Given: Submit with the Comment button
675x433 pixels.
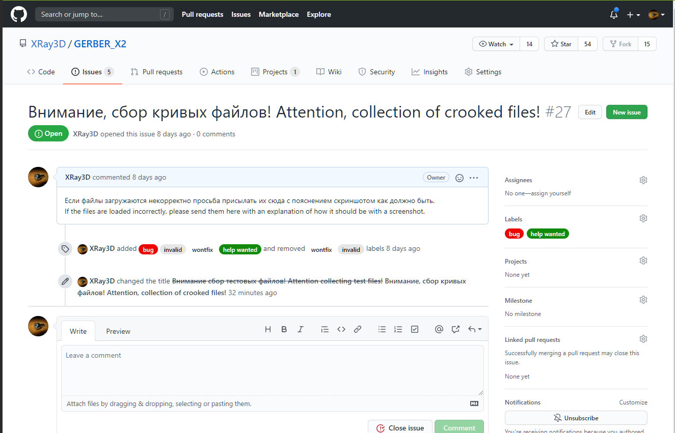Looking at the screenshot, I should pyautogui.click(x=459, y=427).
